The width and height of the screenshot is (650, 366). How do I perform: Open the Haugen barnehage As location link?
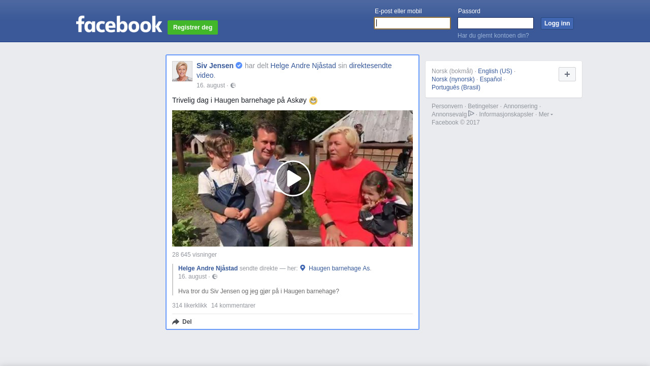(x=339, y=268)
